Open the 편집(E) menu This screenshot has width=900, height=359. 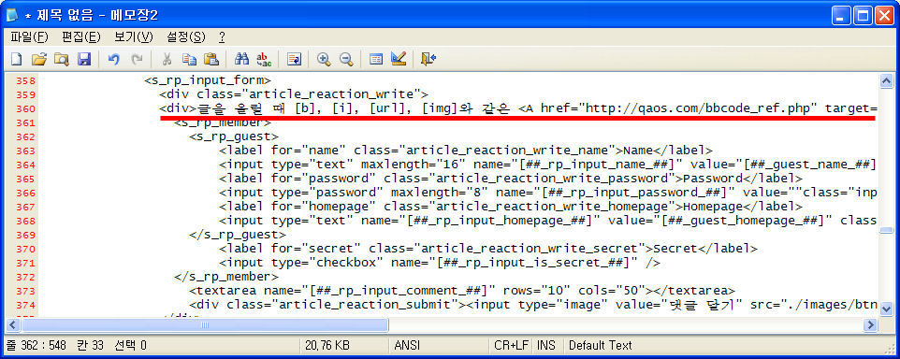[81, 37]
